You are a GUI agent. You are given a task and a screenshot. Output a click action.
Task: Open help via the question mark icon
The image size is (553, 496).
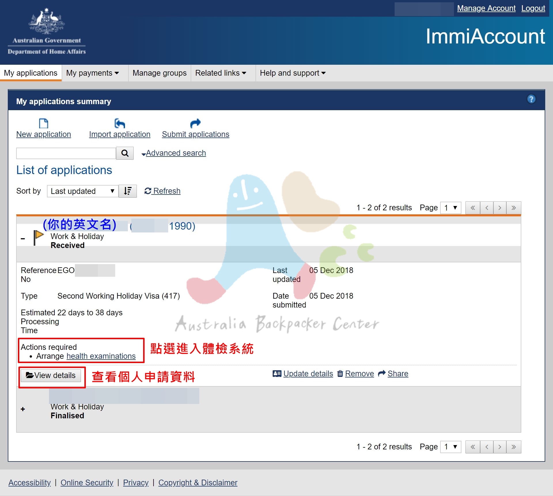[x=531, y=99]
